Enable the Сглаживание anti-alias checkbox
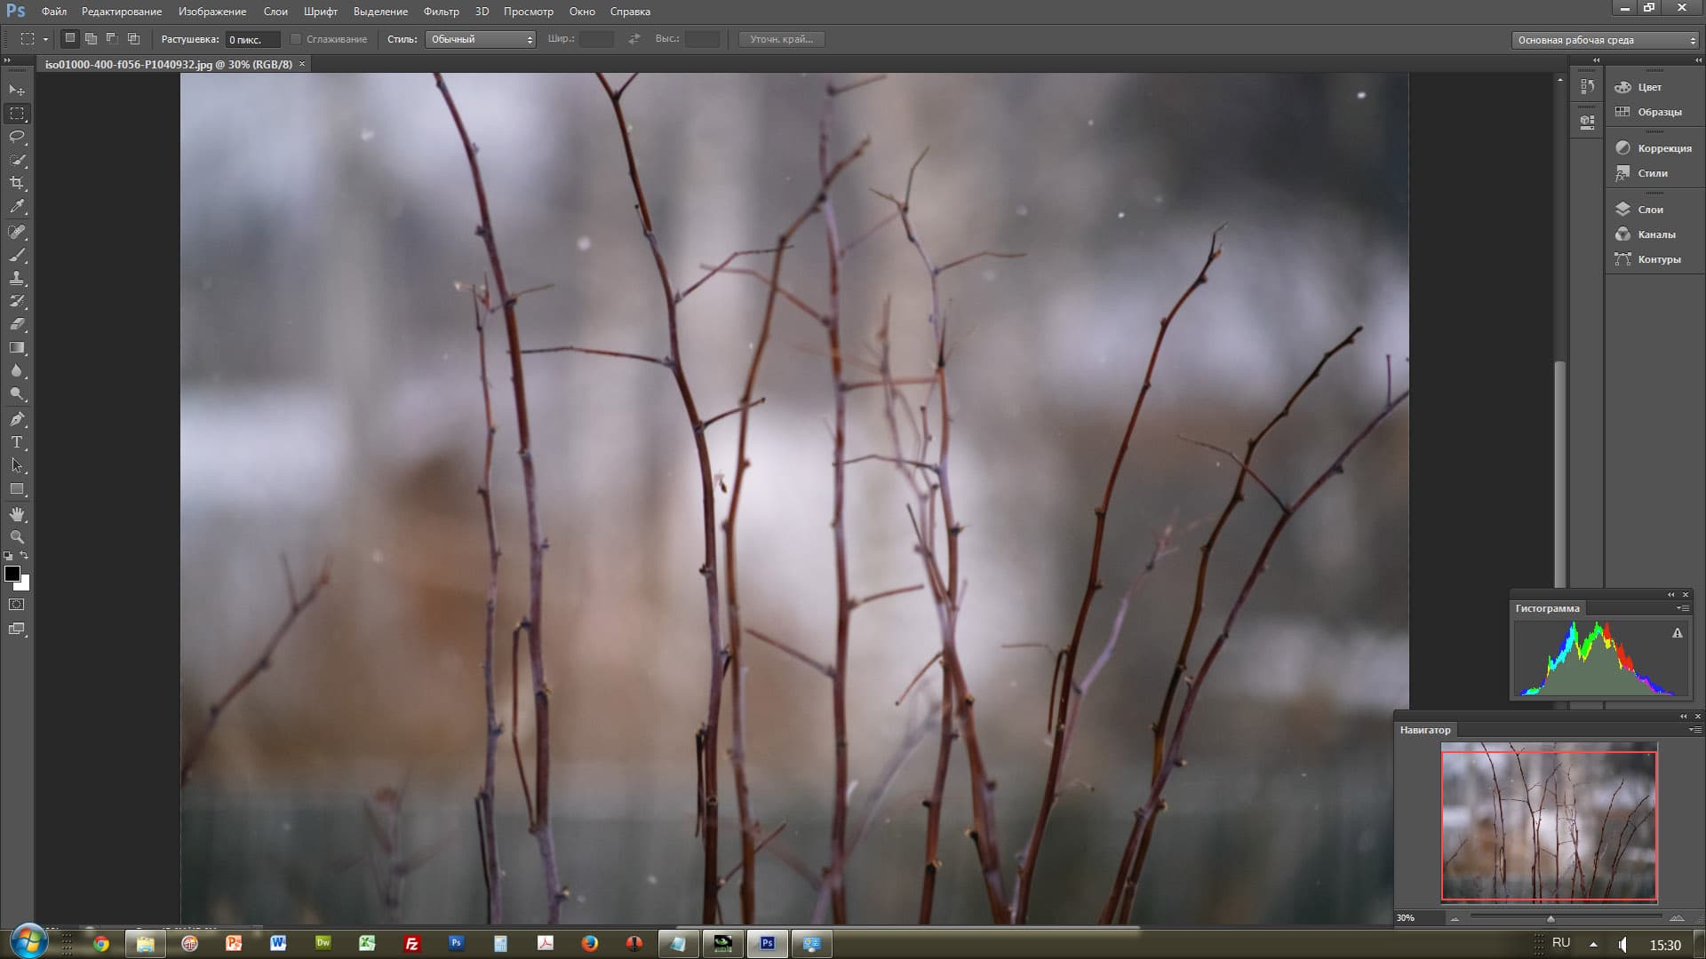The width and height of the screenshot is (1706, 959). coord(296,39)
